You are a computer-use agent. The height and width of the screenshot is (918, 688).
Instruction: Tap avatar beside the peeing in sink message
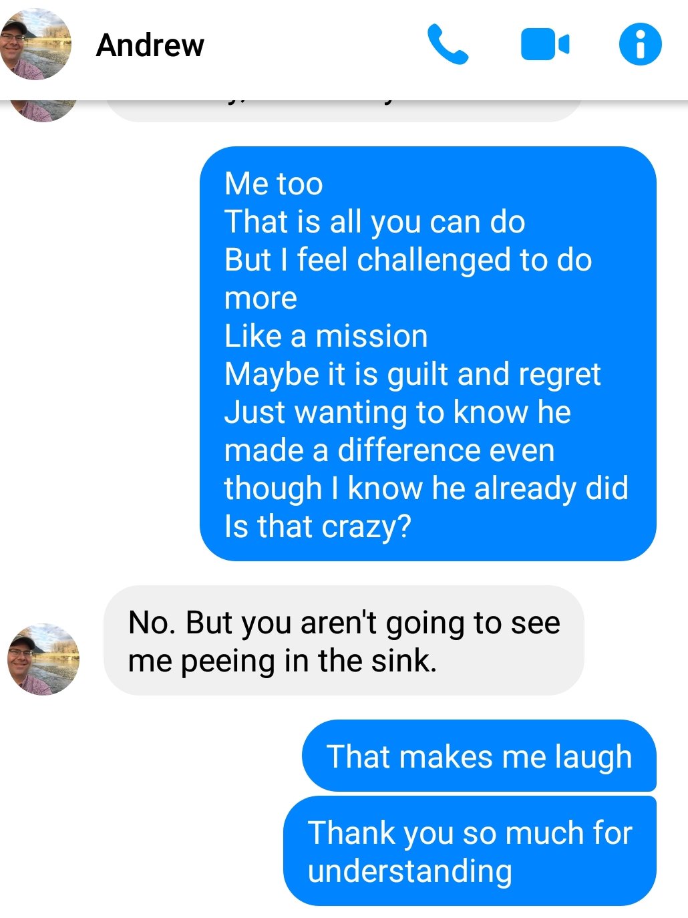point(43,659)
